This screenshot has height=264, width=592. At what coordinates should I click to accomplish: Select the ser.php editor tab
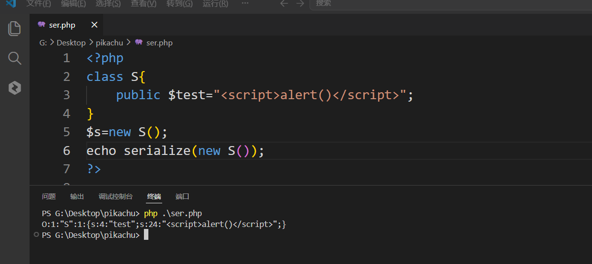(66, 25)
